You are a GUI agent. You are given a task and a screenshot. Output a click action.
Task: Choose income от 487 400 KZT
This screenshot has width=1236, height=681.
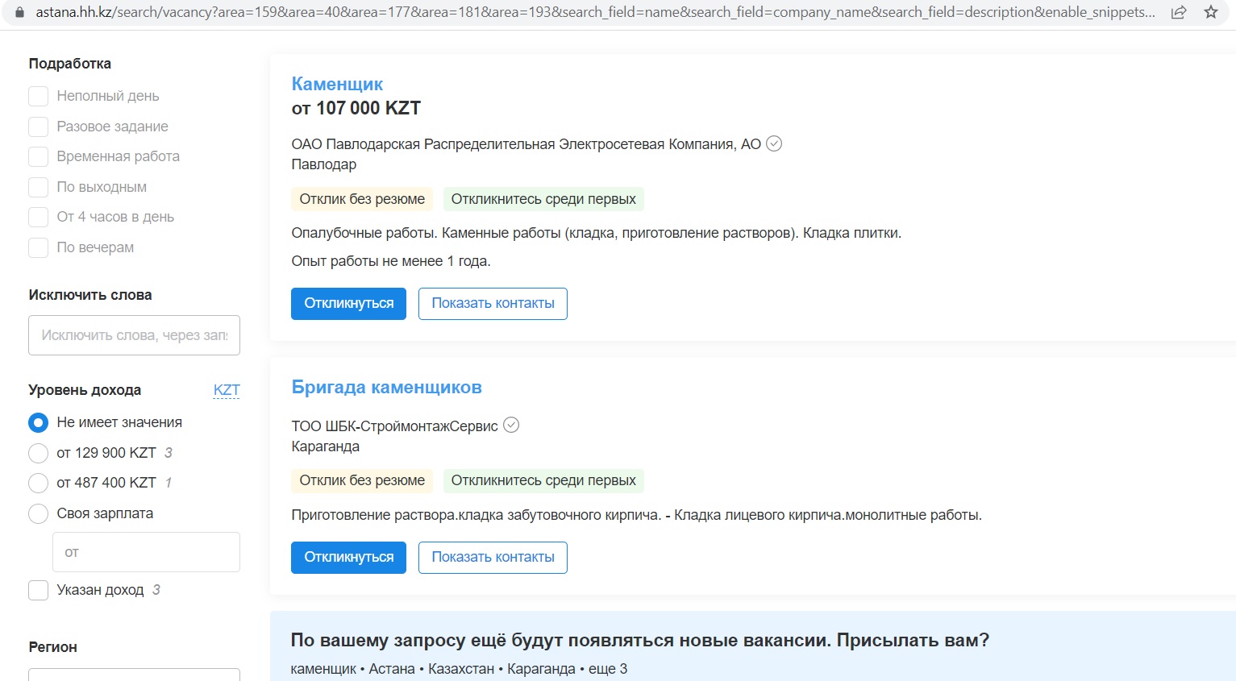[39, 483]
